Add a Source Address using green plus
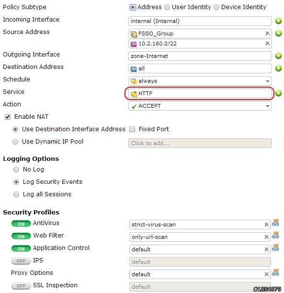This screenshot has width=284, height=293. point(278,34)
